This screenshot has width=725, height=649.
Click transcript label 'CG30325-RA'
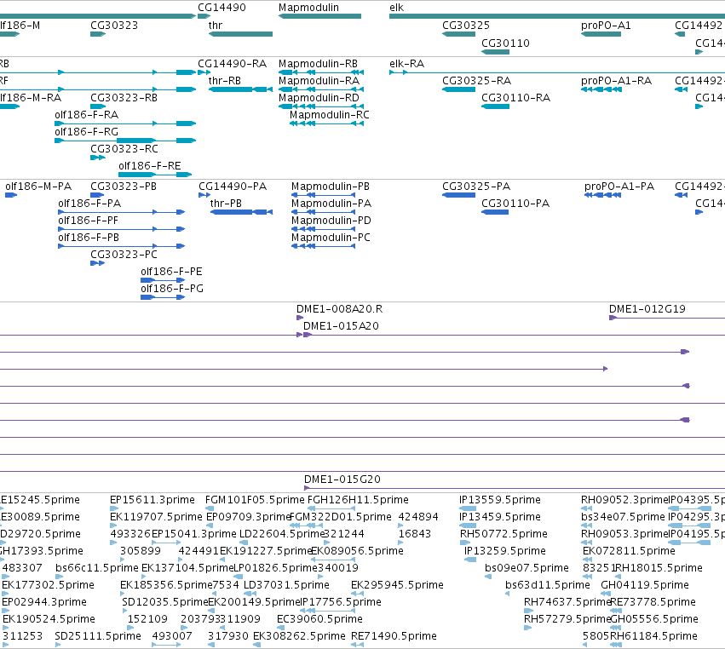click(x=477, y=81)
